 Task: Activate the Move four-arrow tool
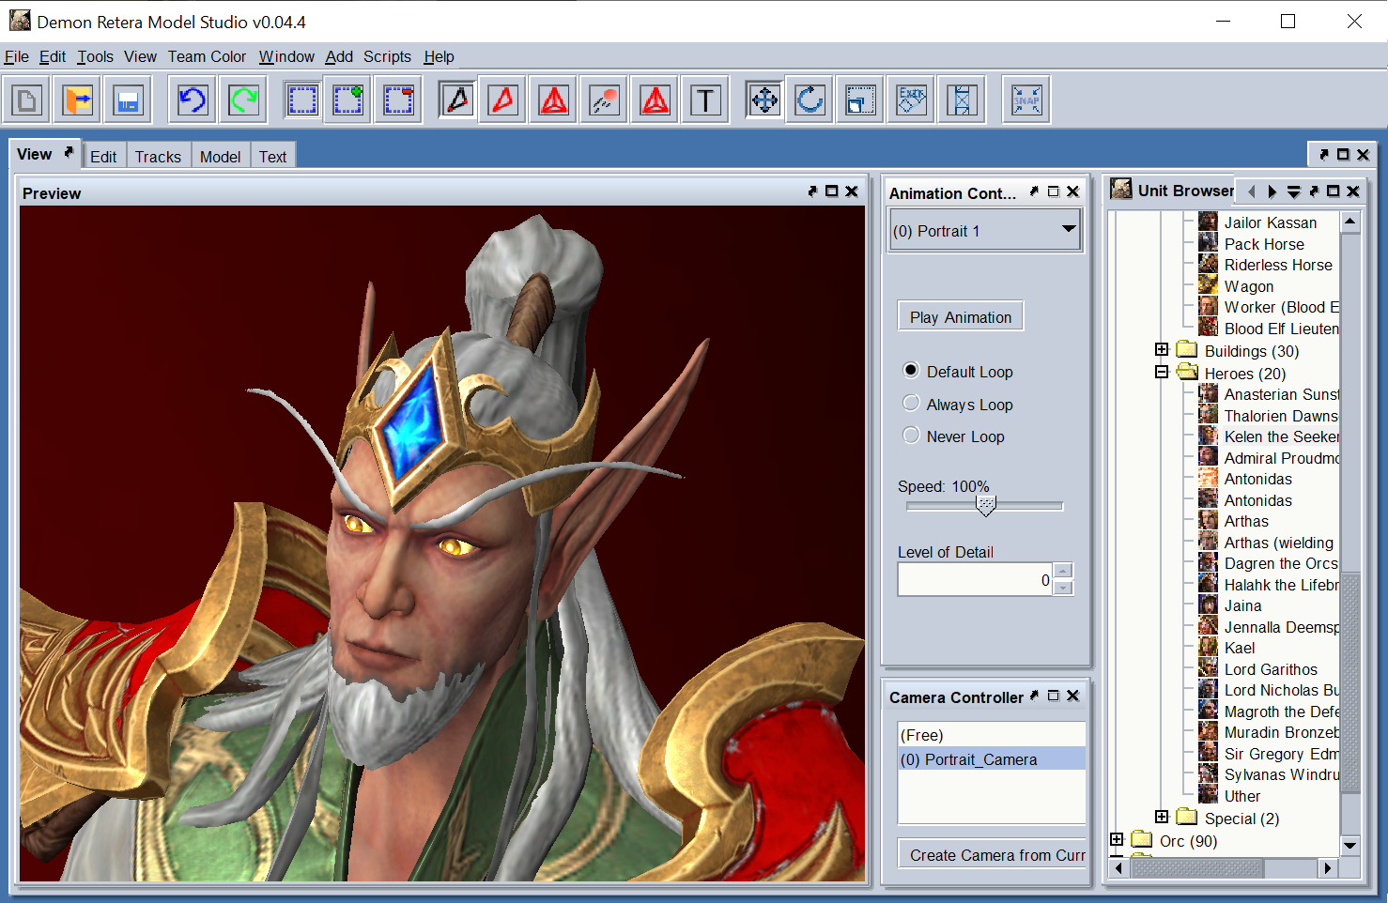(x=764, y=99)
